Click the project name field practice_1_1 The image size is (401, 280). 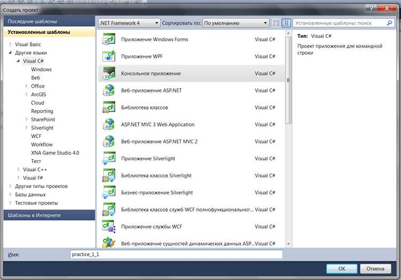[176, 254]
